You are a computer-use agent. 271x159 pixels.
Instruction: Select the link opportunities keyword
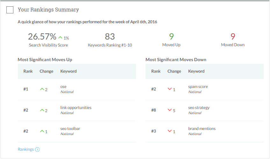[76, 108]
